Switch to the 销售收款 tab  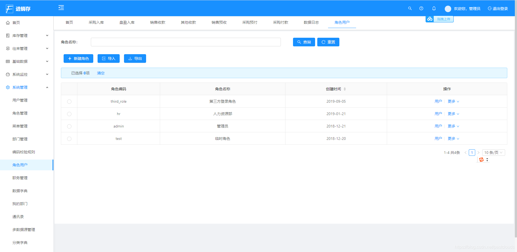click(x=158, y=22)
